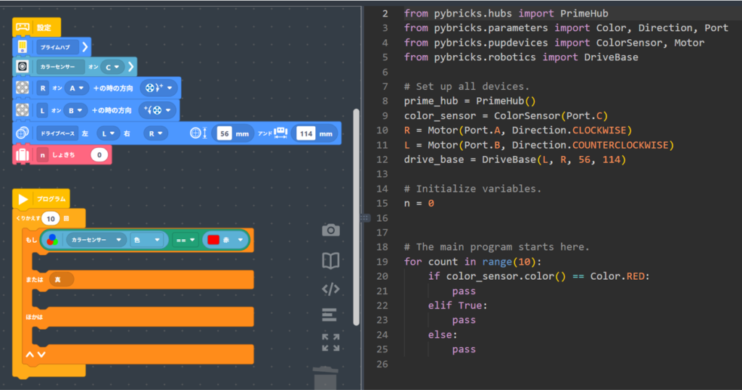The height and width of the screenshot is (390, 742).
Task: Open the color sensor port C dropdown
Action: point(111,67)
